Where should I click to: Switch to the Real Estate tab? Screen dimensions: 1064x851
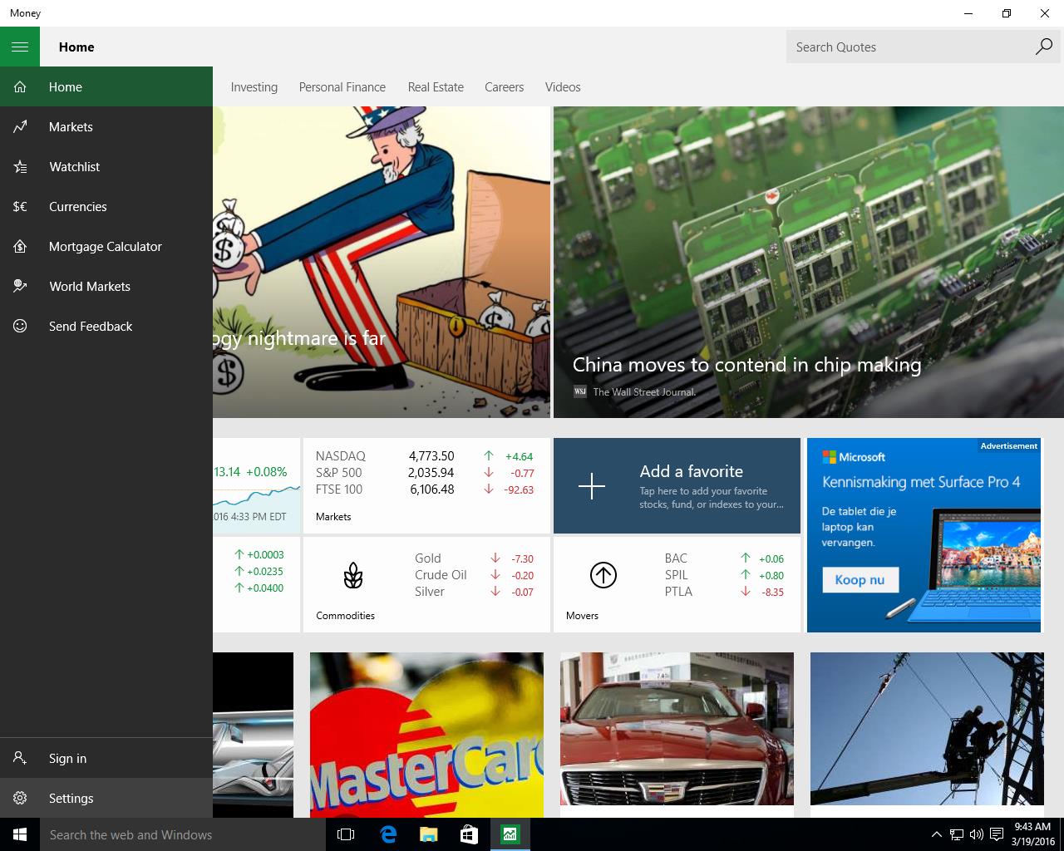tap(436, 86)
